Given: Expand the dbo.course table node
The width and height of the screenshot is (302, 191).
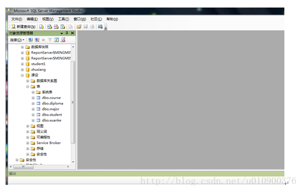Looking at the screenshot, I should [x=33, y=98].
